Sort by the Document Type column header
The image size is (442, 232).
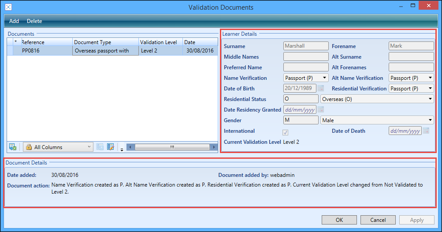105,42
